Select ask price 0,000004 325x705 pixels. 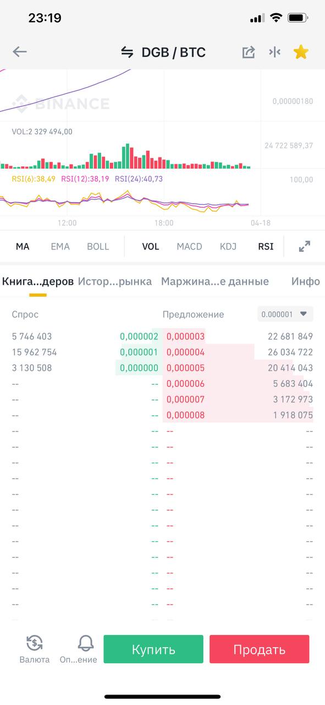(x=186, y=352)
